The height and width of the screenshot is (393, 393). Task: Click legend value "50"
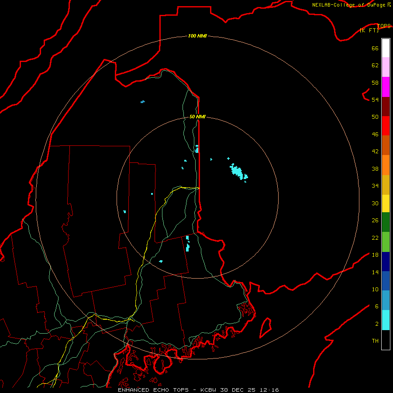[375, 117]
